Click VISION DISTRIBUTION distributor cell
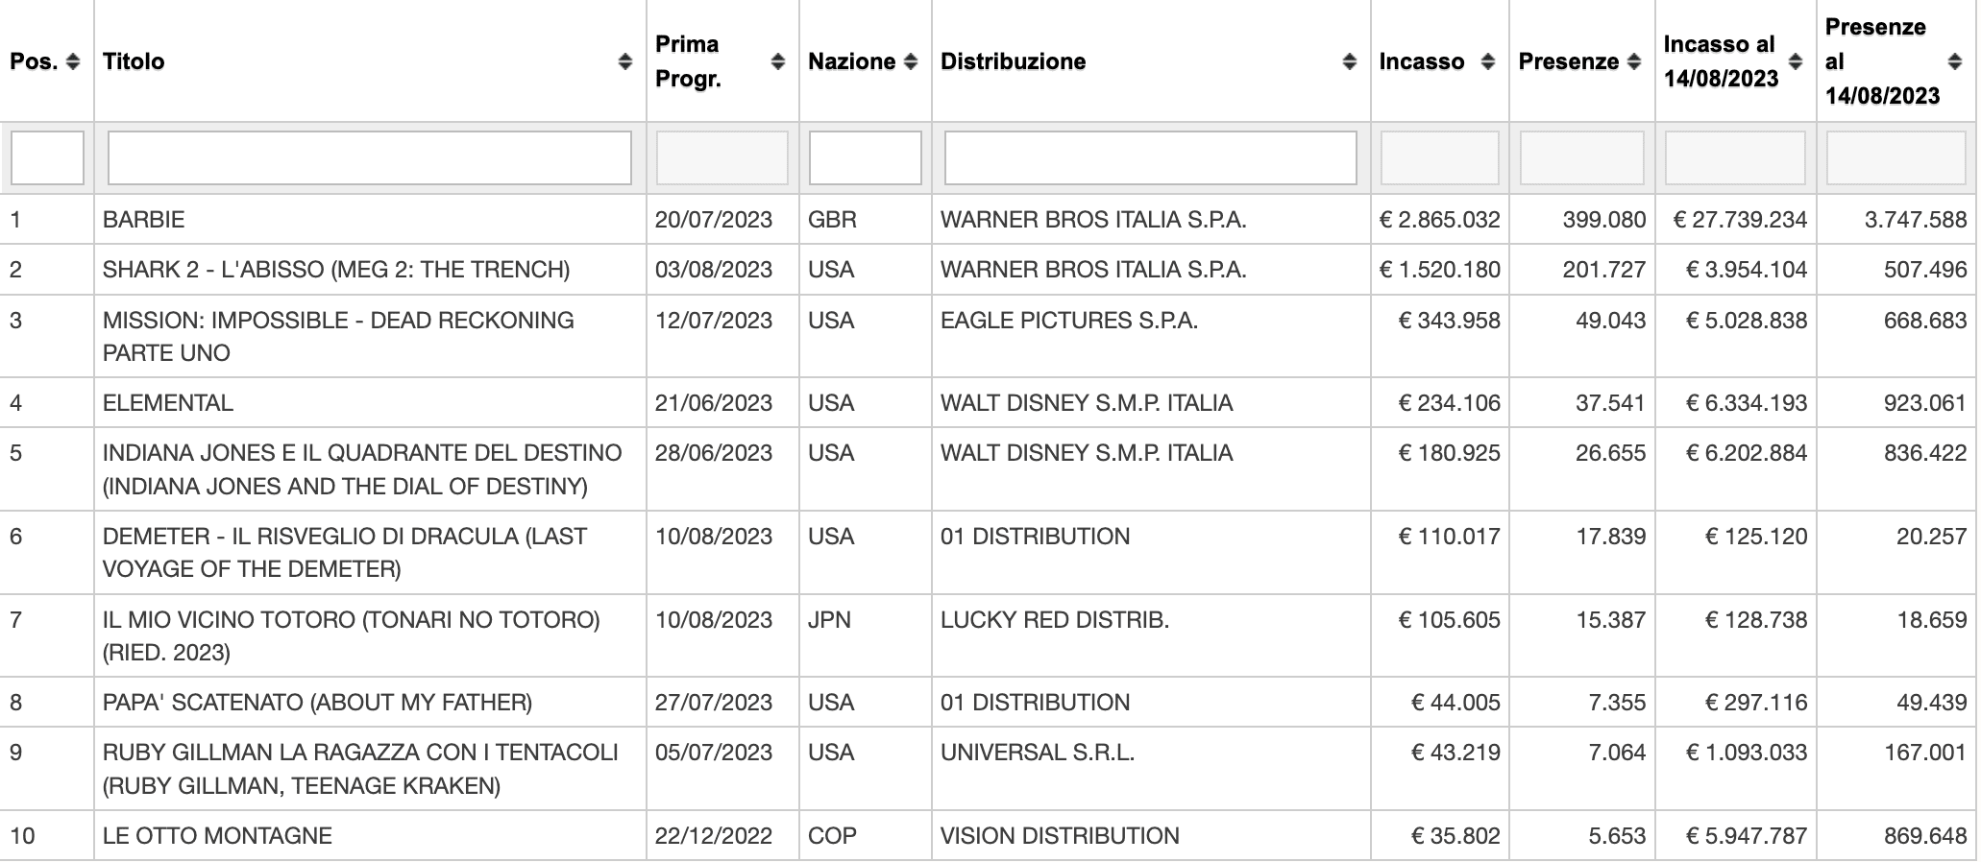 click(1060, 836)
